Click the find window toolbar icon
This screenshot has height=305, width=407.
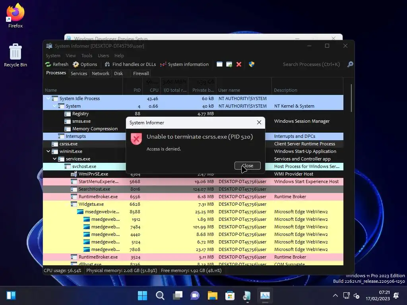(x=219, y=64)
